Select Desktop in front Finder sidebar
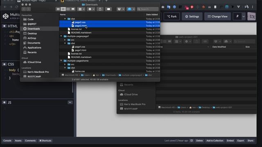 [x=32, y=33]
